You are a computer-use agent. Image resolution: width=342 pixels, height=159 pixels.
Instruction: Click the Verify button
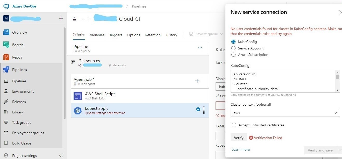click(239, 138)
